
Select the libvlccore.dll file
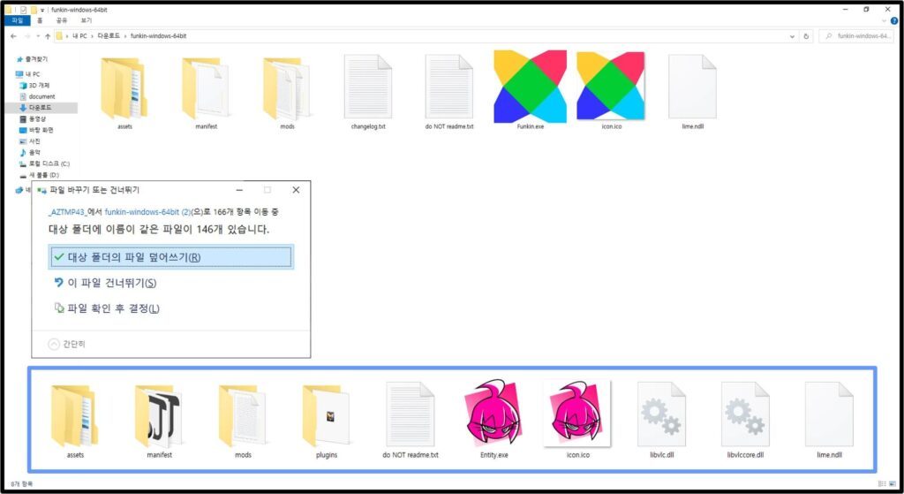click(x=745, y=420)
